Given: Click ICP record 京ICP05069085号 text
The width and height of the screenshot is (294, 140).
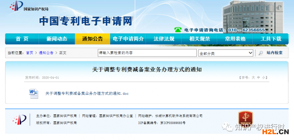Looking at the screenshot, I should tap(173, 123).
